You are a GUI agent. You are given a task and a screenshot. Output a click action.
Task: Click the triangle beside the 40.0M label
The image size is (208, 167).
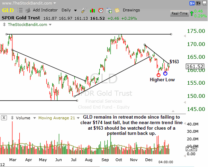185,124
